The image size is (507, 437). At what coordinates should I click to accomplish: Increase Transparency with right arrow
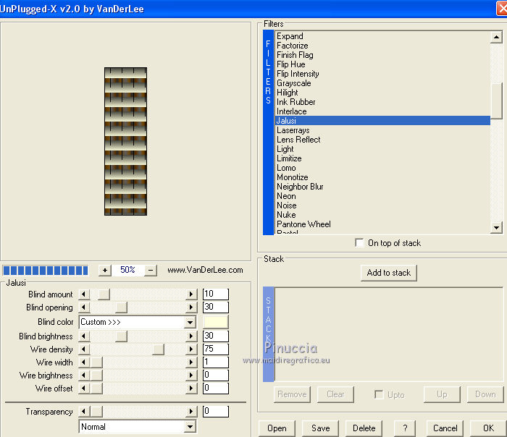[191, 412]
